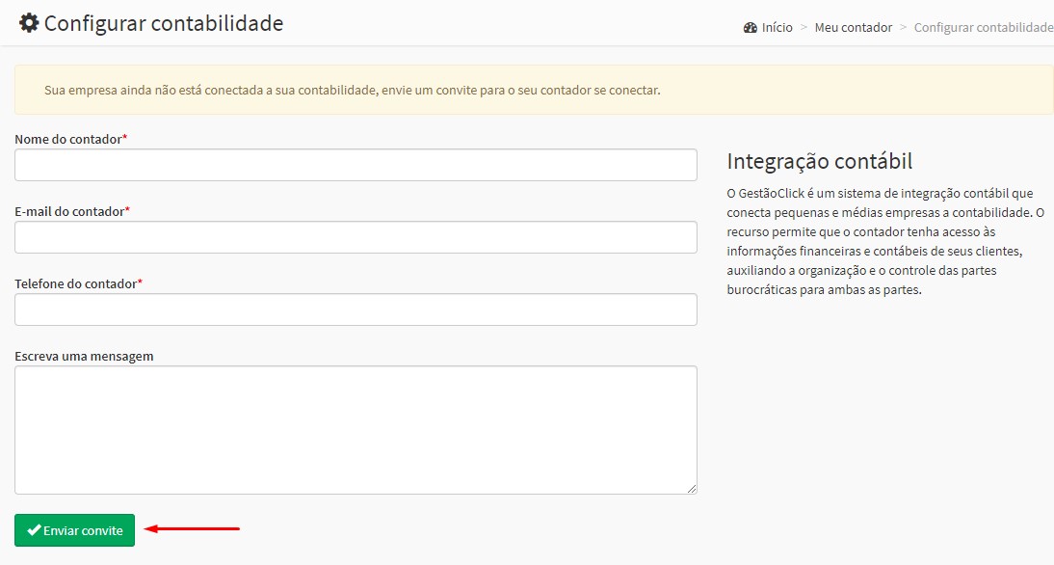Viewport: 1054px width, 565px height.
Task: Click the dashboard icon next to Início
Action: click(x=751, y=28)
